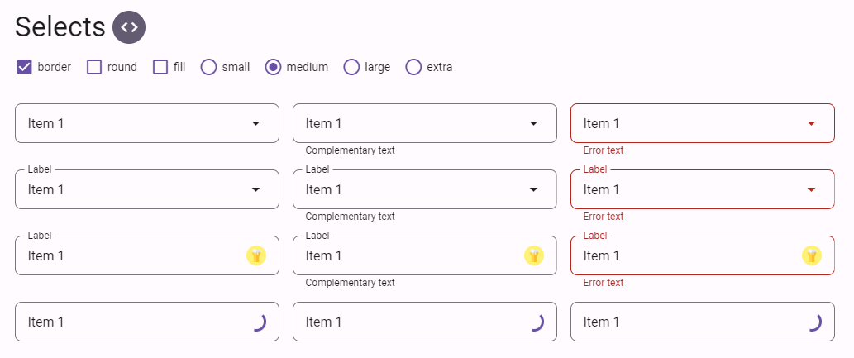The width and height of the screenshot is (854, 358).
Task: Select the small size radio button
Action: coord(208,68)
